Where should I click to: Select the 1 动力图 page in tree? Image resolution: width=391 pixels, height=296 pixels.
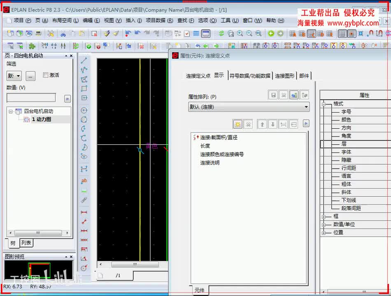pos(42,119)
